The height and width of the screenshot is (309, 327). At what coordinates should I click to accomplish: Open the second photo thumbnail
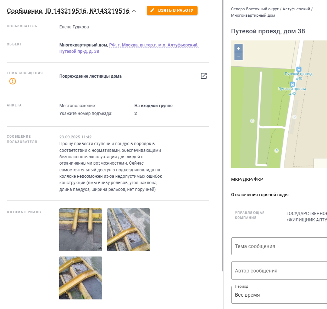128,230
